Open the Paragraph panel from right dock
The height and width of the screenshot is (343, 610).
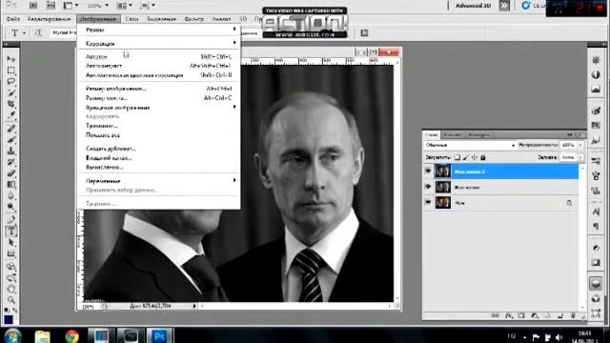596,227
